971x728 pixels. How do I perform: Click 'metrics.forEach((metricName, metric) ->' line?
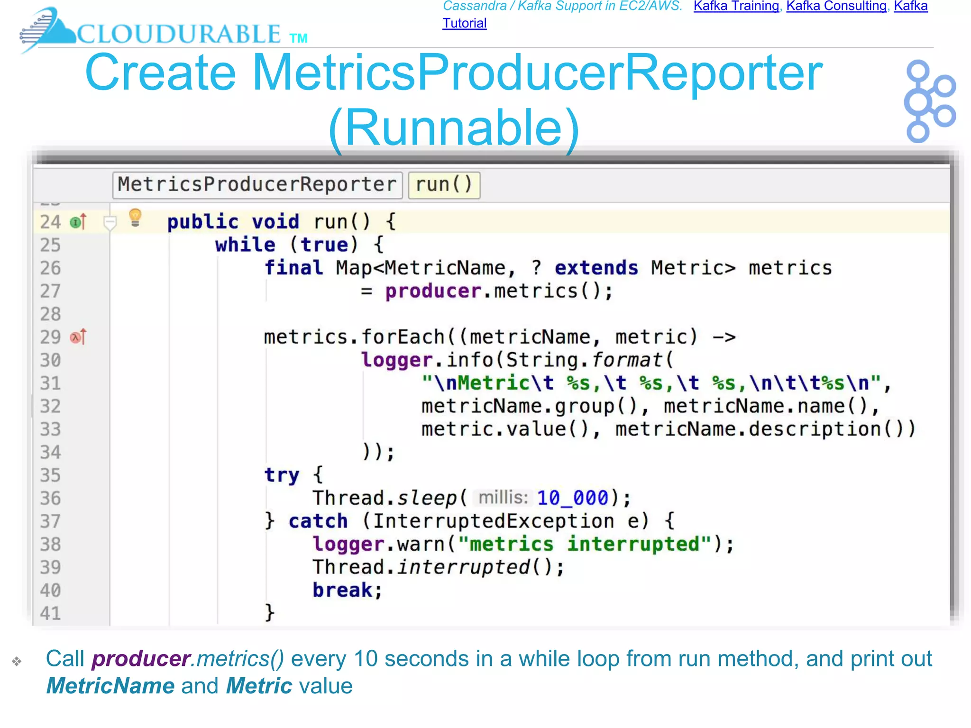(500, 337)
